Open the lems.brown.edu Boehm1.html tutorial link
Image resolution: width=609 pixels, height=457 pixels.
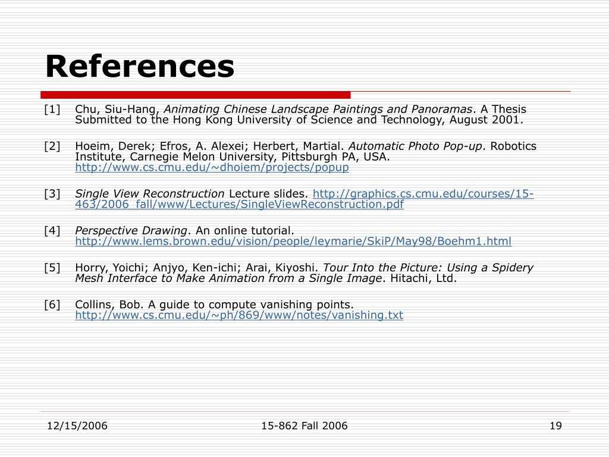(293, 242)
